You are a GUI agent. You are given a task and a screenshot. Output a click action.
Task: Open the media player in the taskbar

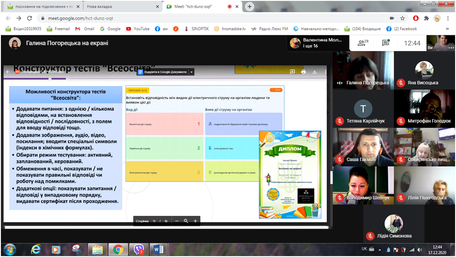click(x=56, y=249)
